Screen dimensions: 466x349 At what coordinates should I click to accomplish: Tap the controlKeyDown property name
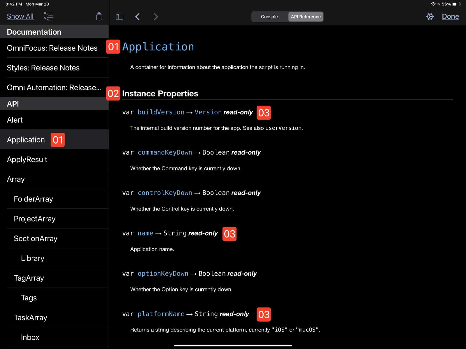pyautogui.click(x=165, y=193)
